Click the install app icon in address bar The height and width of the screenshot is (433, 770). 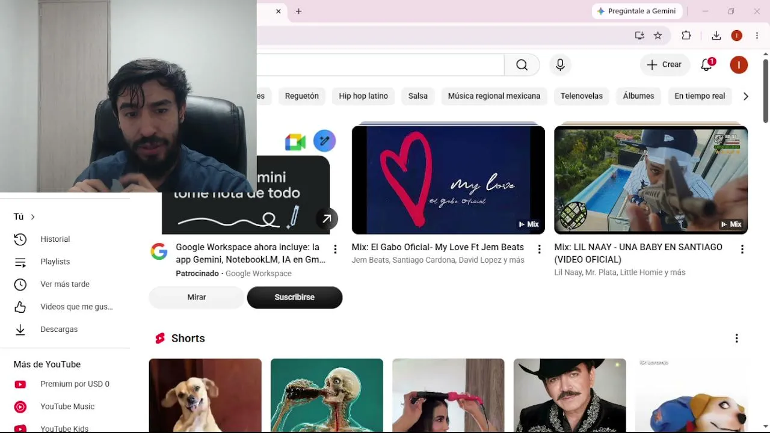point(639,35)
